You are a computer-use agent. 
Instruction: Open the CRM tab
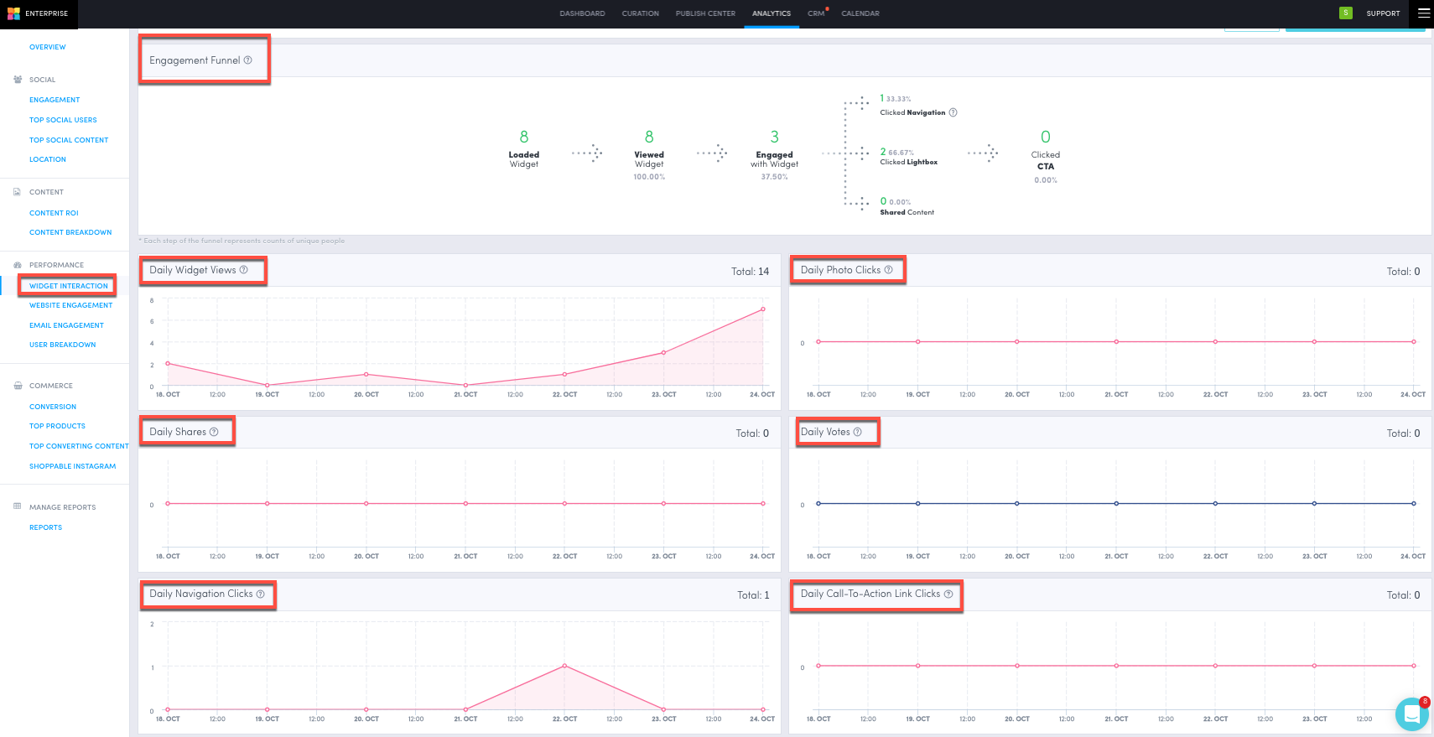pyautogui.click(x=815, y=13)
